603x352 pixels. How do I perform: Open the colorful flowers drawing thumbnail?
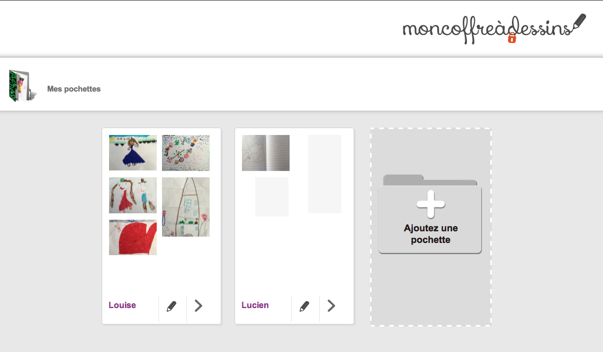tap(186, 153)
